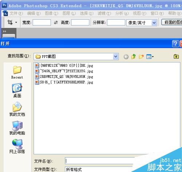
Task: Select file S8(6_{`Y{ATFTKY6BKLWBKP.jpg
Action: [x=67, y=82]
